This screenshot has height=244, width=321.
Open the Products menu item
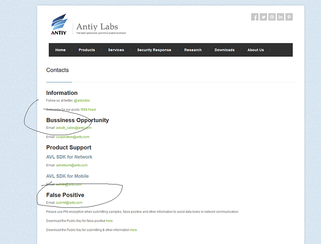pos(87,50)
